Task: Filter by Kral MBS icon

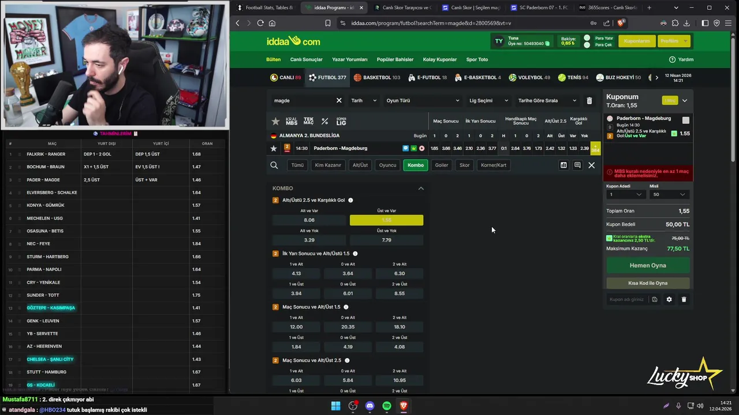Action: pos(292,122)
